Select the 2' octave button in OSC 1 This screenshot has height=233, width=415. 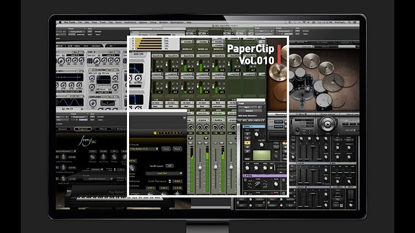pos(247,134)
